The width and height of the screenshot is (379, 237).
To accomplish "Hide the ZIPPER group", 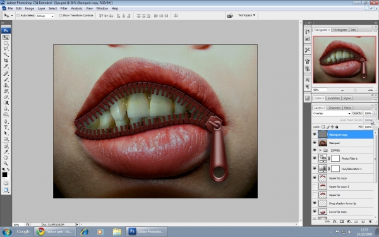I will click(315, 150).
